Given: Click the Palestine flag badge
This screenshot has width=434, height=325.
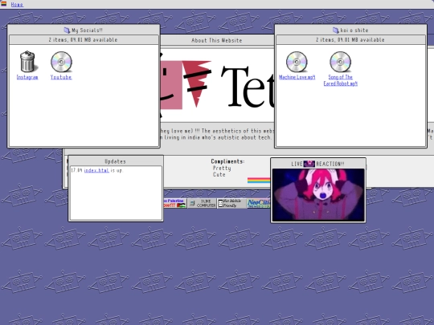Looking at the screenshot, I should click(x=175, y=203).
